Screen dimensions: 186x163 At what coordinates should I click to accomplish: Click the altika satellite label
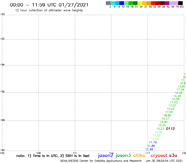(139, 155)
